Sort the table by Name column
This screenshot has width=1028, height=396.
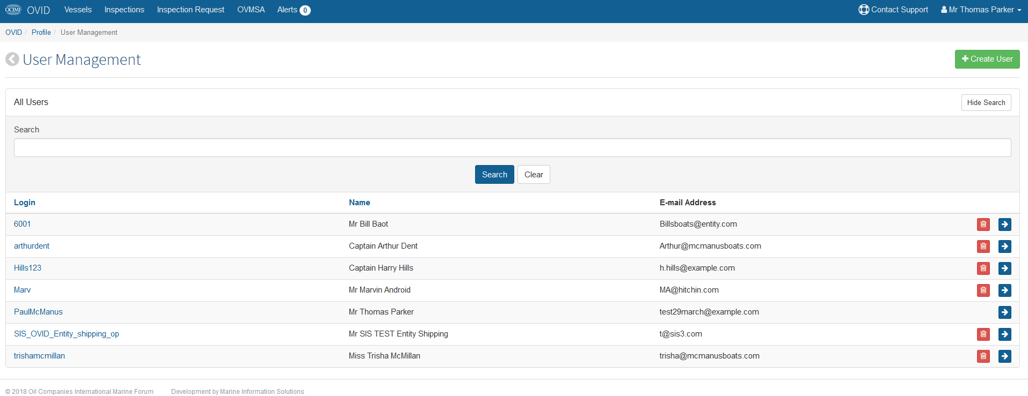tap(359, 203)
